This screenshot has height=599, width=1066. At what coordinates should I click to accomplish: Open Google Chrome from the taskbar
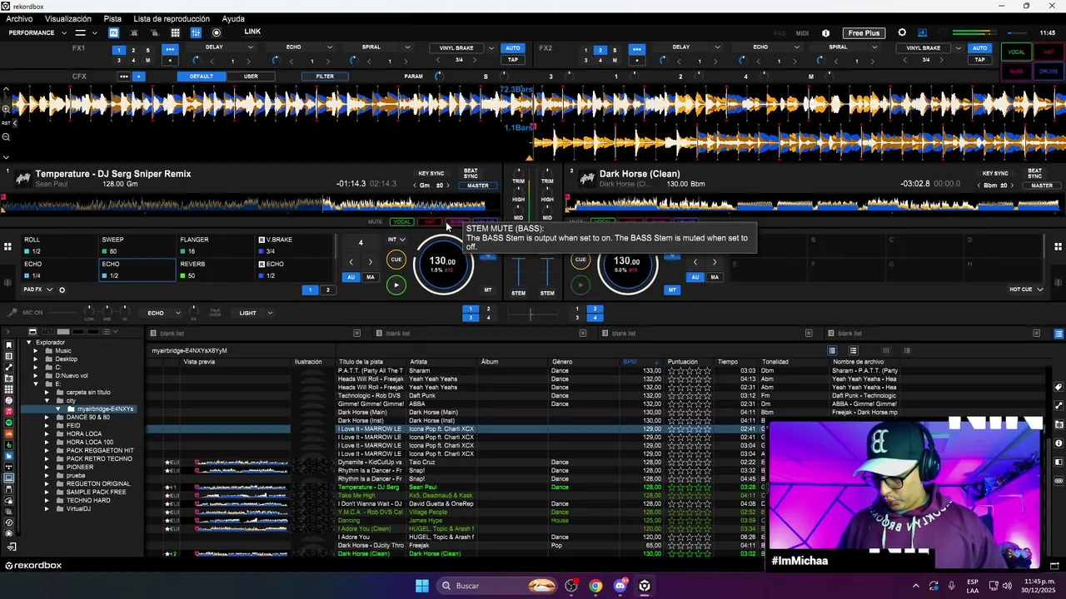point(595,586)
